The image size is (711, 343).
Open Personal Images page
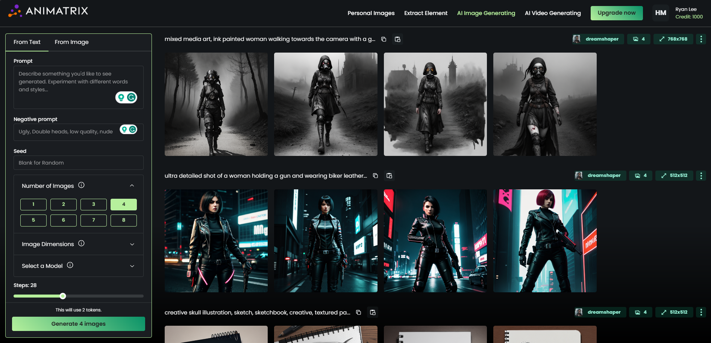pyautogui.click(x=371, y=13)
